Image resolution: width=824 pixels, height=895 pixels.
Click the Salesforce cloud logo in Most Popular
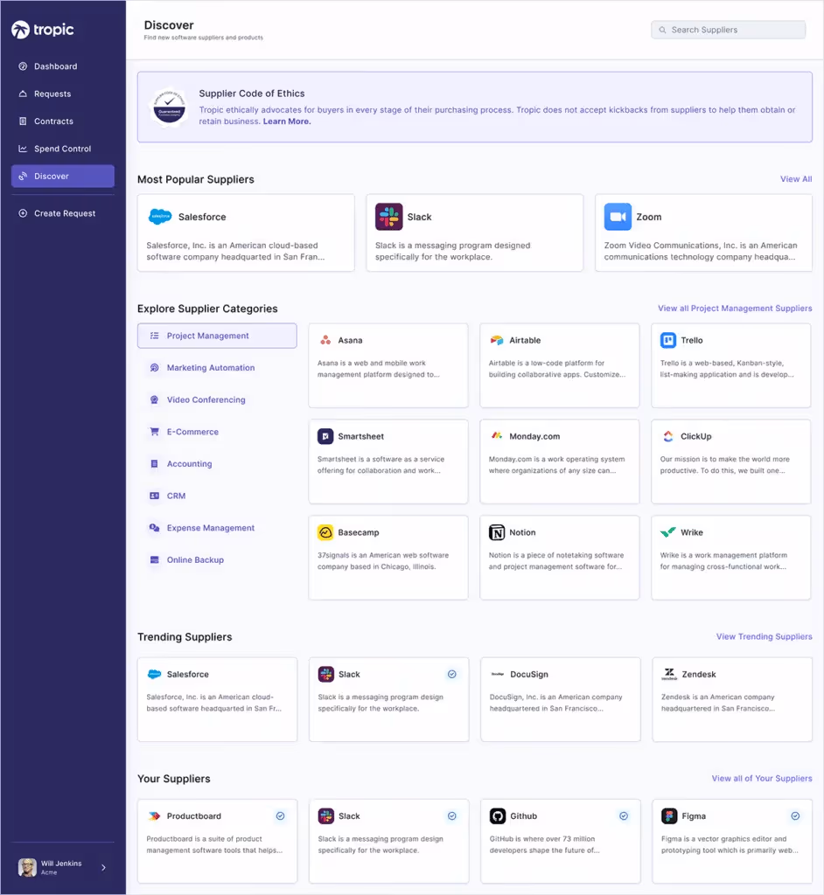click(160, 217)
